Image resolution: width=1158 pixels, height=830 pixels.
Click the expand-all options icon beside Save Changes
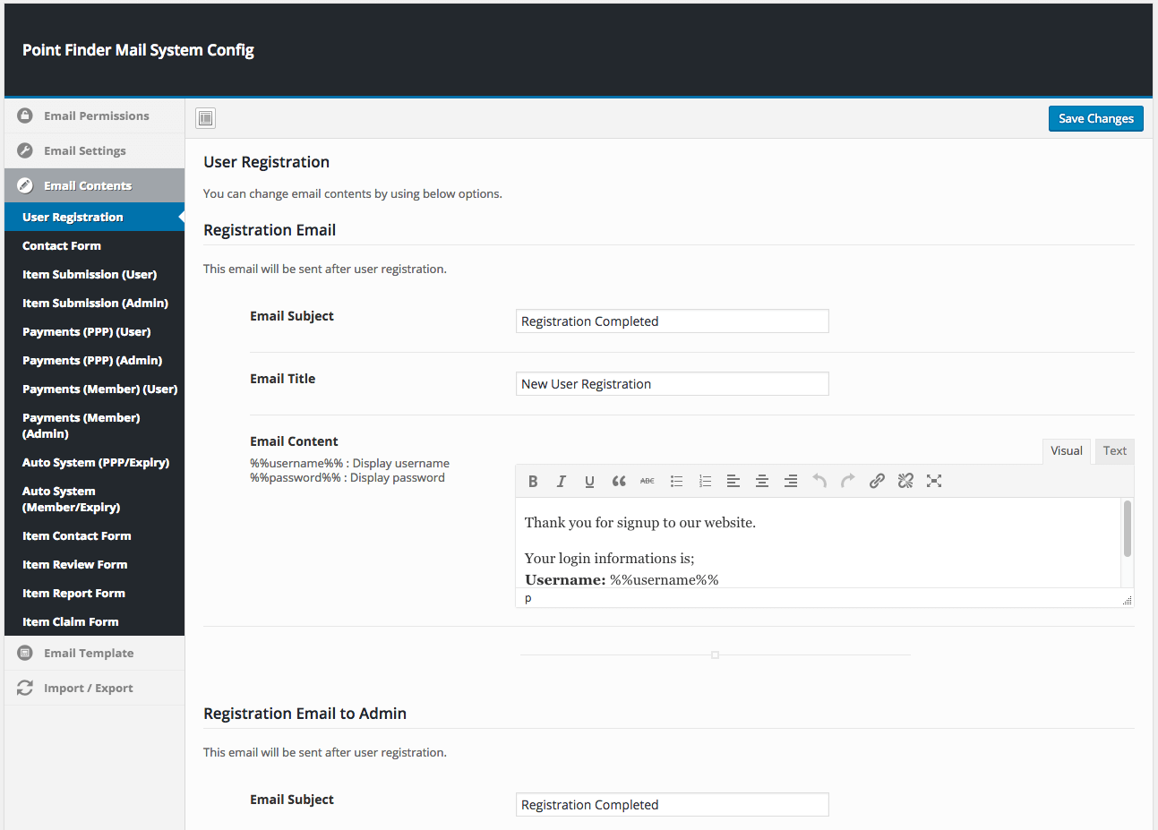[206, 118]
